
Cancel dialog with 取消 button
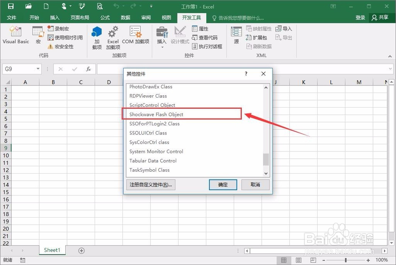(255, 185)
